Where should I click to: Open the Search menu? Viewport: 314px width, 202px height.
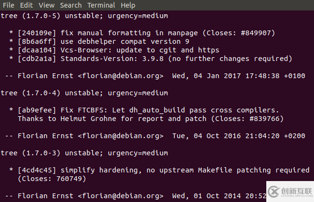[x=71, y=5]
